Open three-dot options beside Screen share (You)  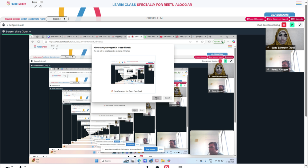pyautogui.click(x=30, y=31)
